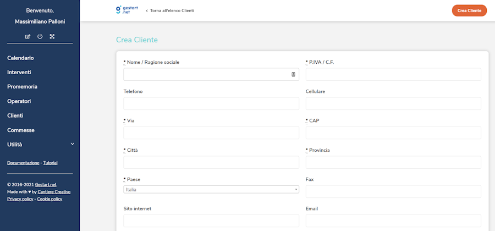Select Operatori in the sidebar
The height and width of the screenshot is (231, 495).
19,101
